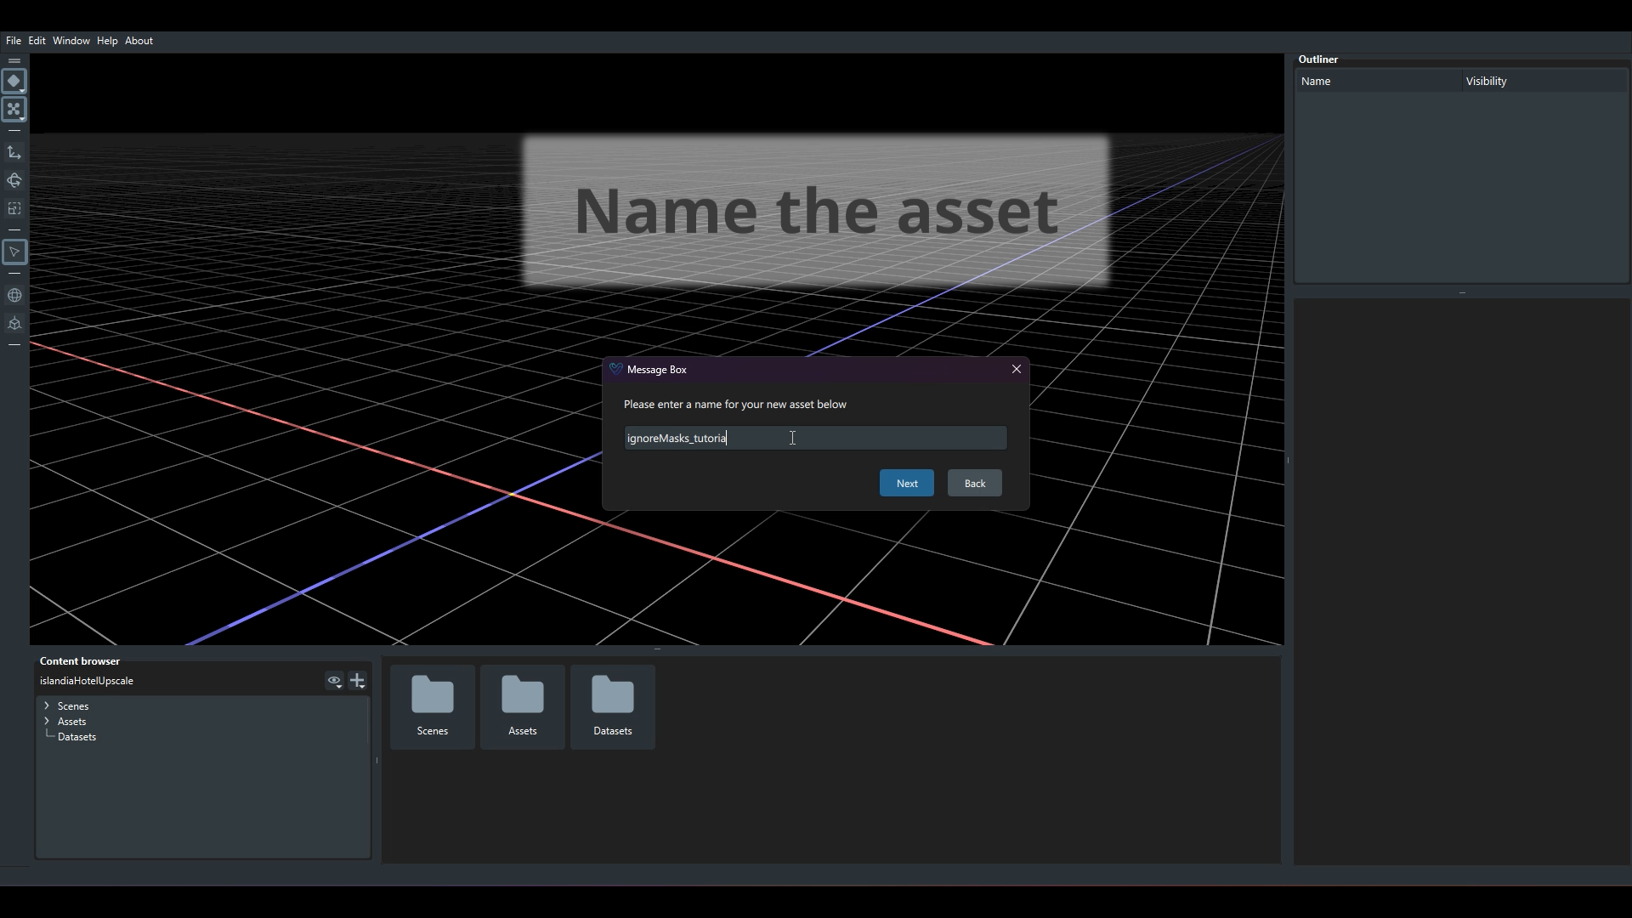Click the globe world-space icon
This screenshot has height=918, width=1632.
click(14, 296)
